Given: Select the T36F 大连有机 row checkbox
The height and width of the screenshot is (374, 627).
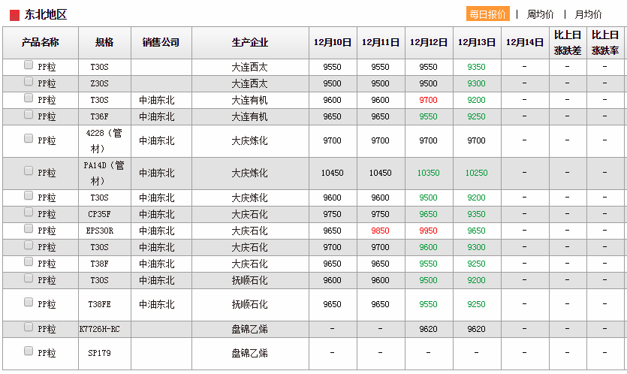Looking at the screenshot, I should (x=29, y=114).
